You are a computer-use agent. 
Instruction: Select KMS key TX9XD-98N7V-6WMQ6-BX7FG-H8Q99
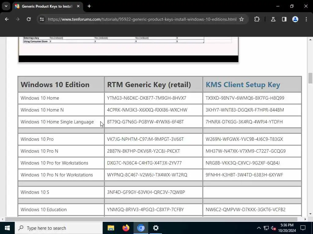click(x=245, y=98)
